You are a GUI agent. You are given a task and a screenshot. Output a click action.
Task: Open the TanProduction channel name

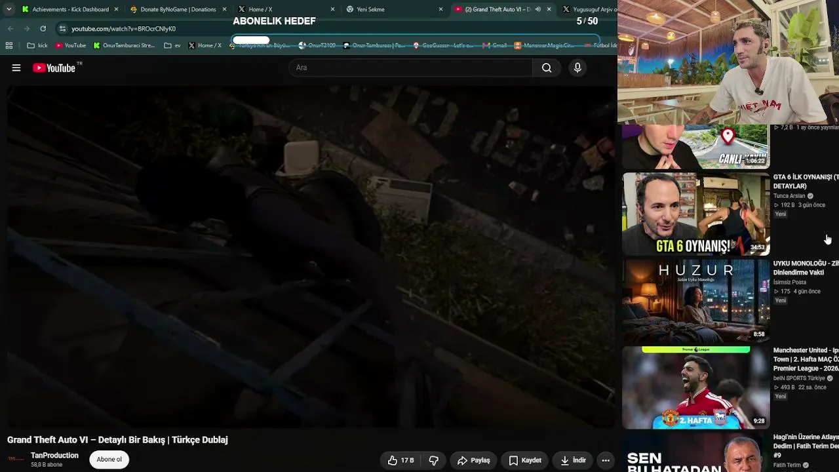(54, 456)
